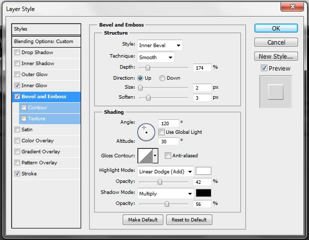Image resolution: width=309 pixels, height=240 pixels.
Task: Click the Make Default button
Action: pos(143,219)
